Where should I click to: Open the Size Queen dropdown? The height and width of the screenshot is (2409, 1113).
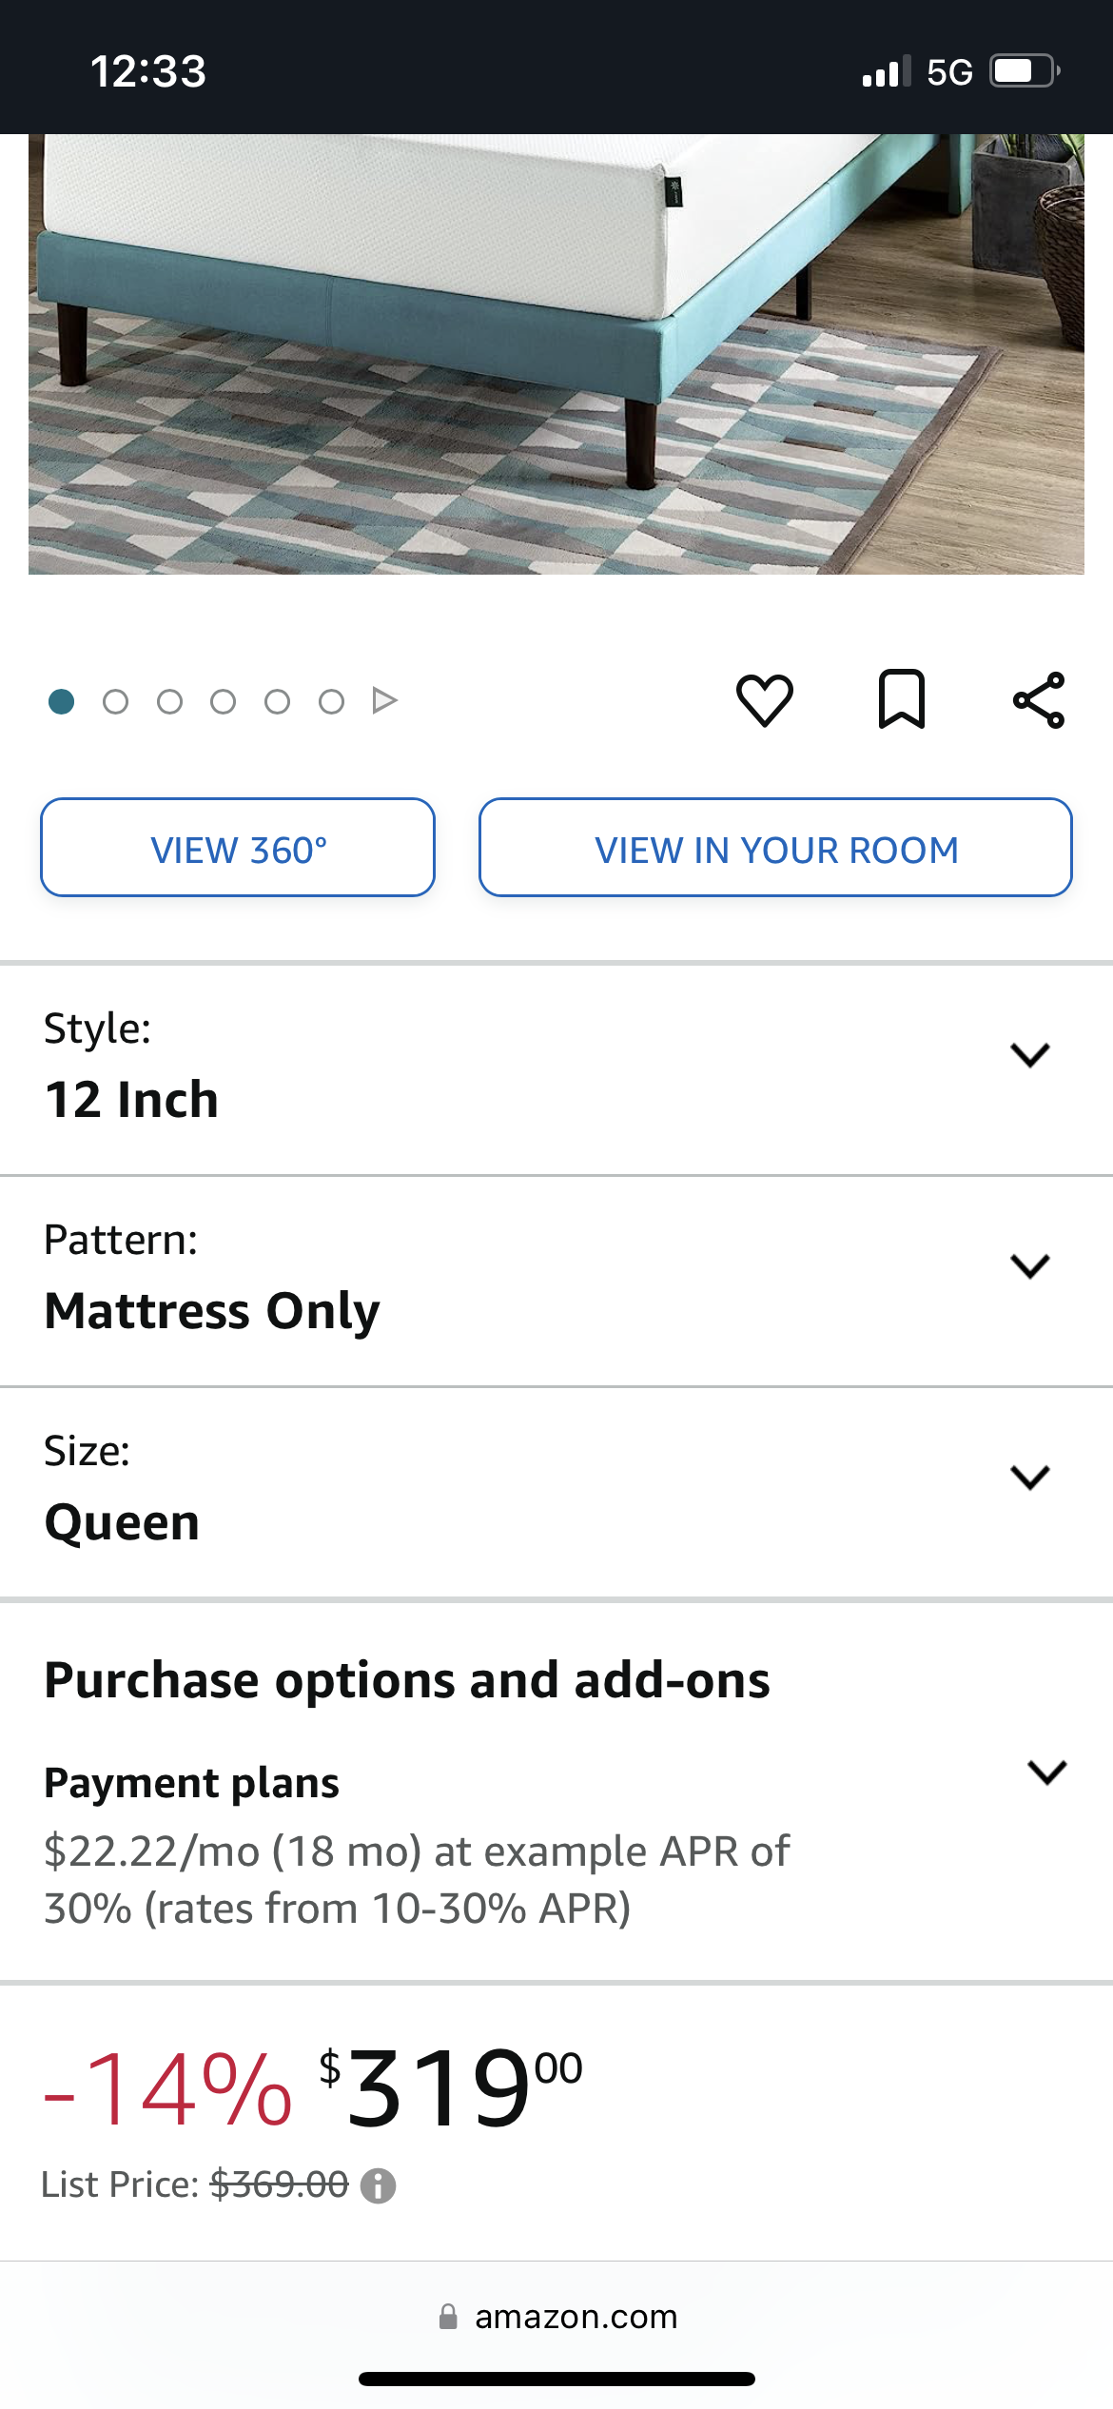[1029, 1478]
